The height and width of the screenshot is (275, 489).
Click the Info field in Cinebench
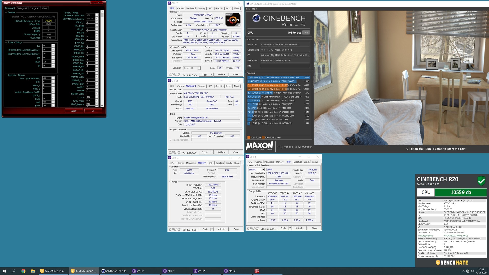point(285,66)
